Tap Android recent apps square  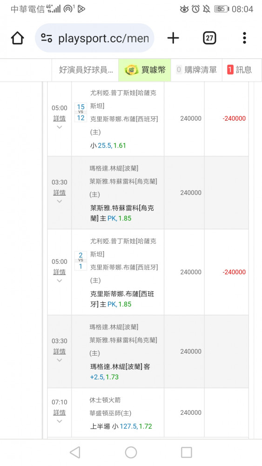[x=187, y=452]
